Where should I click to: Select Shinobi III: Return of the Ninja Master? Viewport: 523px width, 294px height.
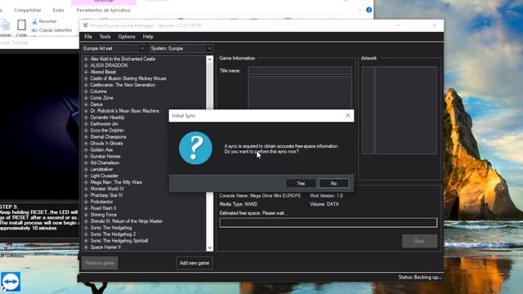(x=127, y=221)
